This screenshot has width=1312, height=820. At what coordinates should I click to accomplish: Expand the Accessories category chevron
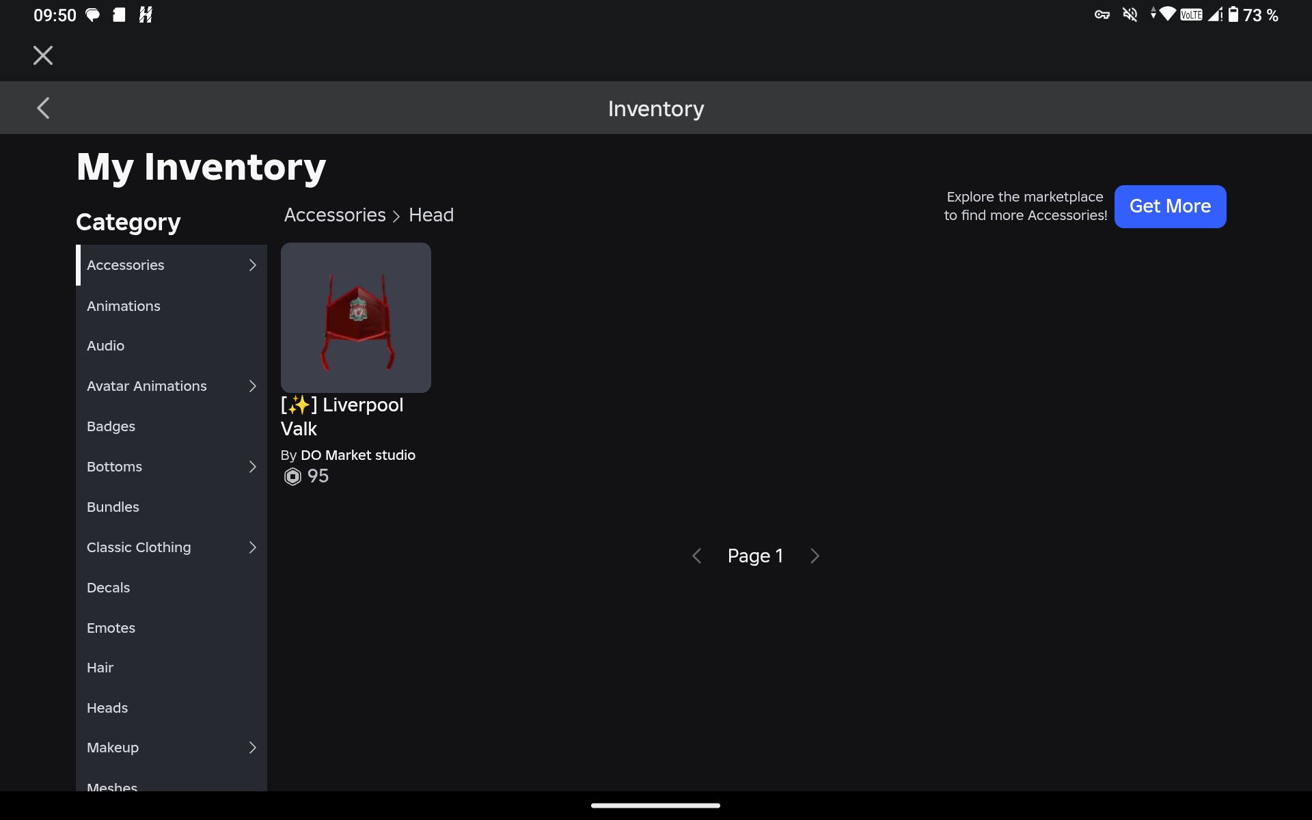point(252,265)
